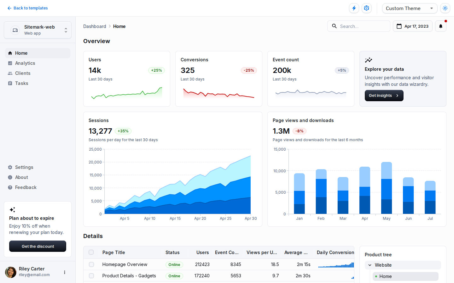454x283 pixels.
Task: Open About in the sidebar
Action: 38,177
